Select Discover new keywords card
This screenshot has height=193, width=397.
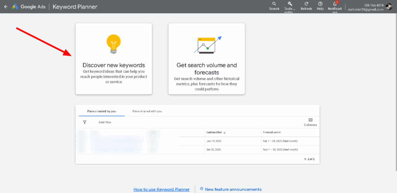pyautogui.click(x=114, y=59)
